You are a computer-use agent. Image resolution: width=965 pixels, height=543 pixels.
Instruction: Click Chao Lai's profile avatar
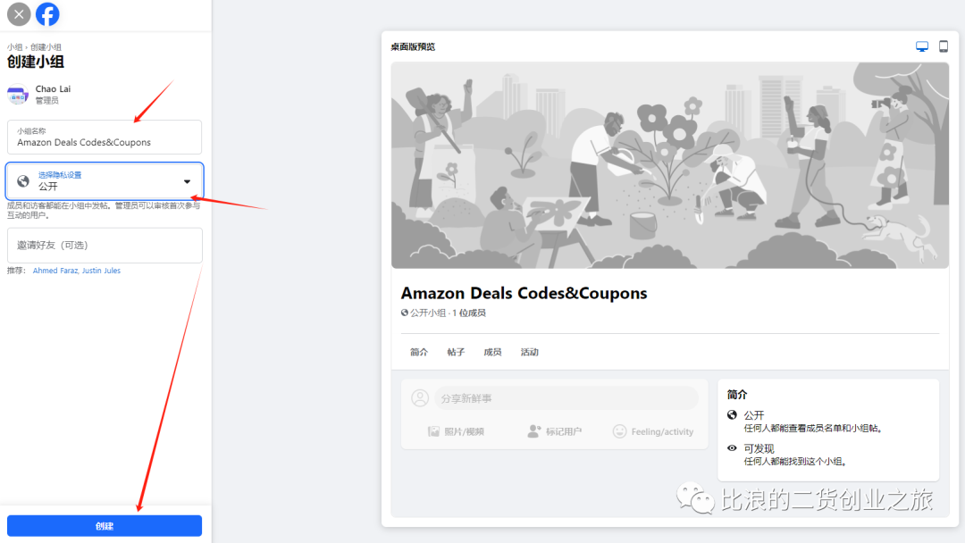pos(18,95)
